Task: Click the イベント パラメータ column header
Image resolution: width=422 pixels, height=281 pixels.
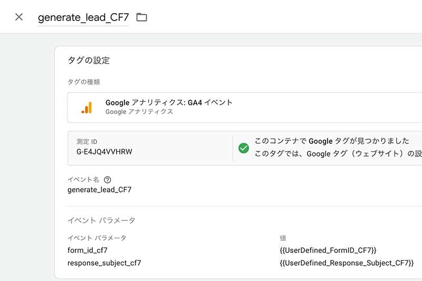Action: pyautogui.click(x=97, y=238)
